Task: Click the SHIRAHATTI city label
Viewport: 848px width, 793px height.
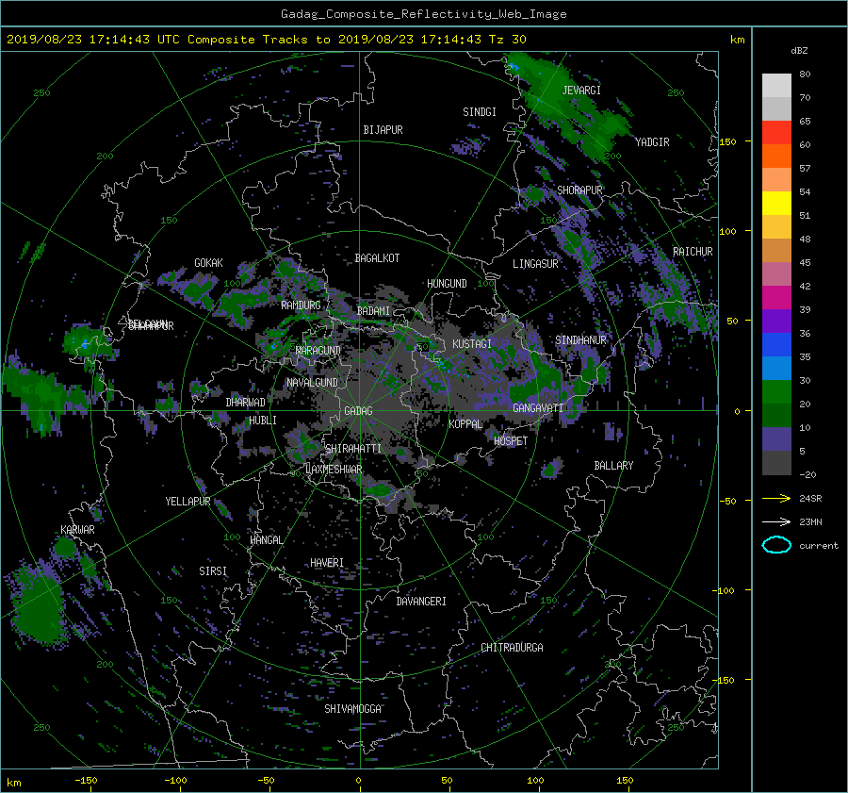Action: pos(353,448)
